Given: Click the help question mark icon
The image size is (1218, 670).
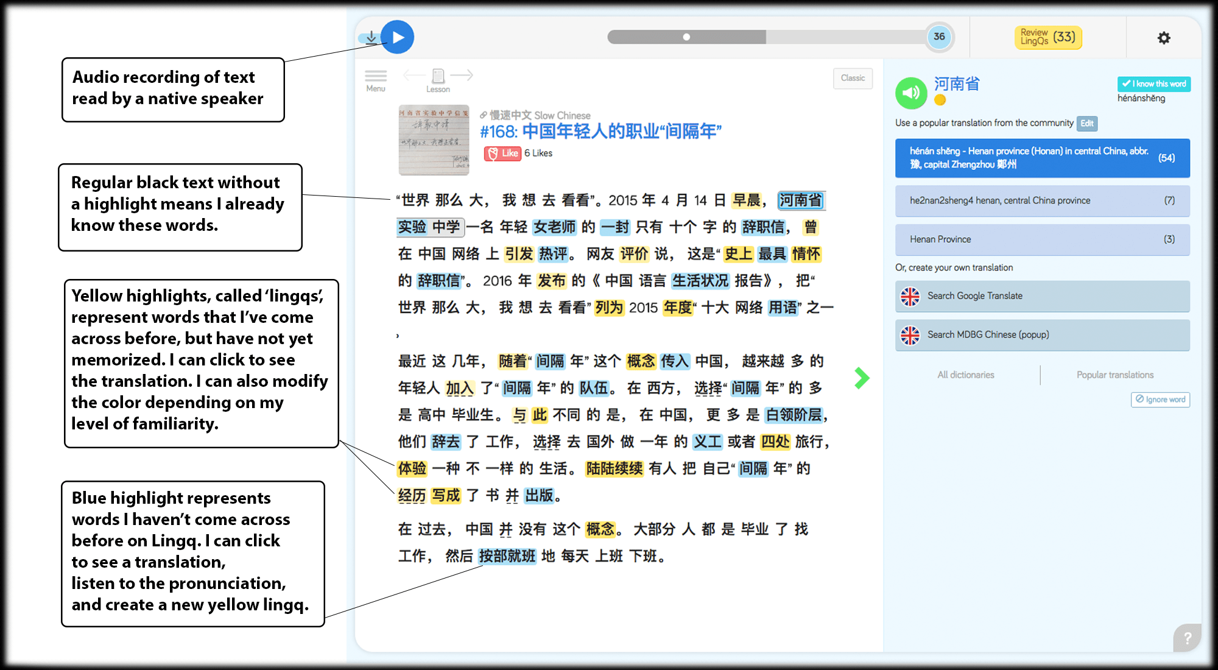Looking at the screenshot, I should 1187,638.
